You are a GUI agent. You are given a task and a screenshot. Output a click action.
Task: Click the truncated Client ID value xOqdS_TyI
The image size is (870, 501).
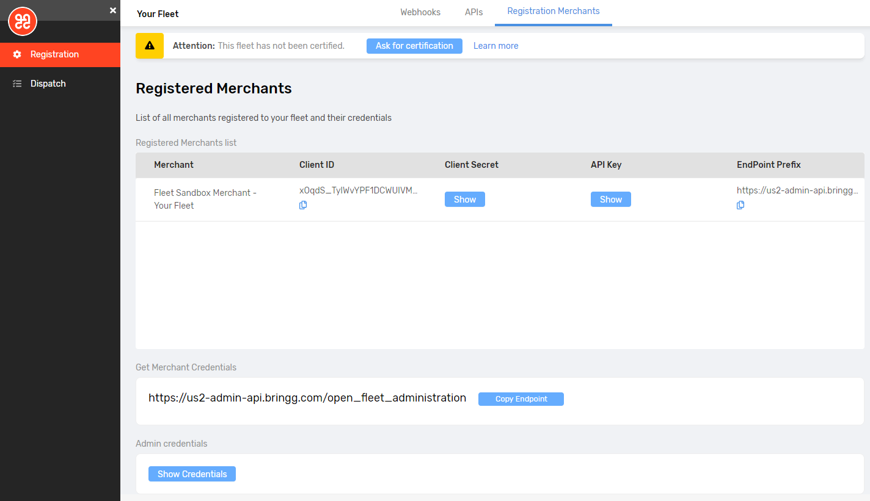pos(359,190)
